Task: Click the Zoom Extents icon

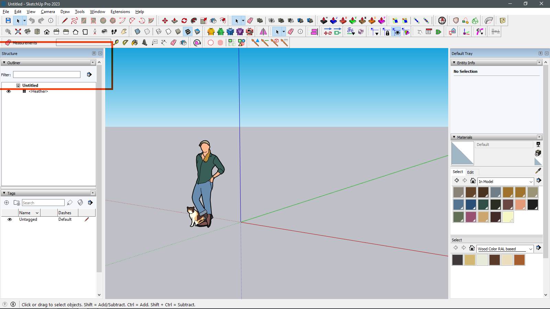Action: pos(18,32)
